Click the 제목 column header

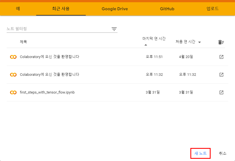pyautogui.click(x=23, y=42)
